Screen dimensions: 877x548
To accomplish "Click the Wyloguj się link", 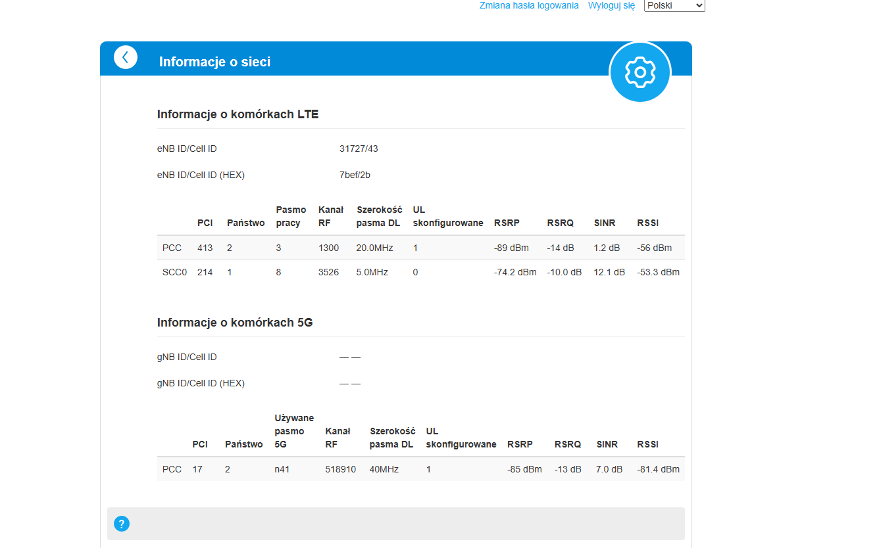I will [x=611, y=5].
